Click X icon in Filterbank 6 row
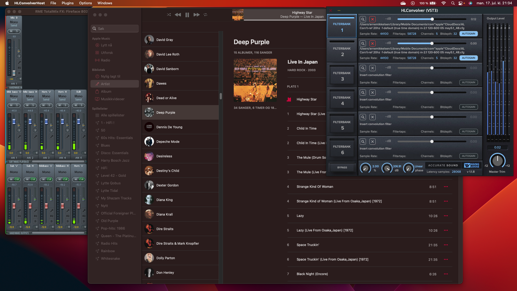The image size is (517, 291). point(372,141)
